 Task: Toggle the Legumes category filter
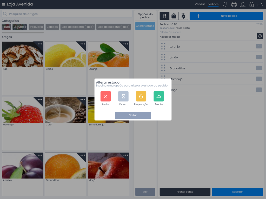[x=20, y=27]
